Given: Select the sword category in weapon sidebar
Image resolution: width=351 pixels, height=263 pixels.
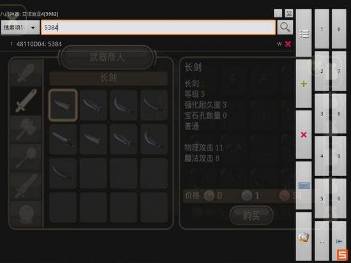Looking at the screenshot, I should point(26,101).
